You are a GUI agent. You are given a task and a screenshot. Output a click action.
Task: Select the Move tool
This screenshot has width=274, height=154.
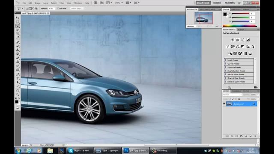(18, 18)
